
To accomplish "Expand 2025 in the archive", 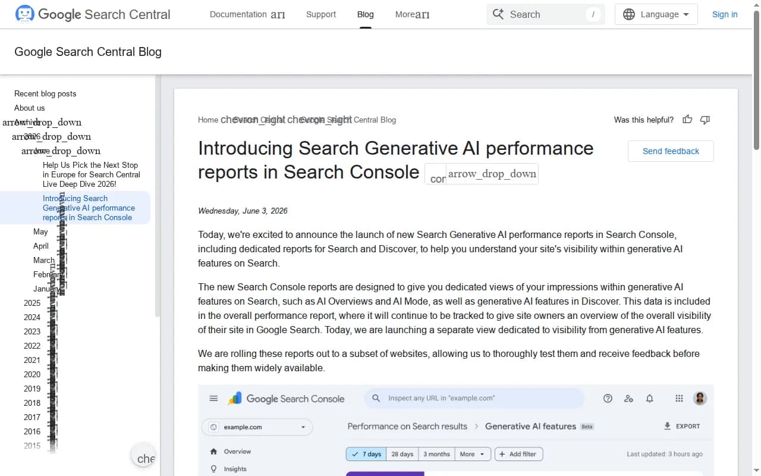I will coord(32,303).
